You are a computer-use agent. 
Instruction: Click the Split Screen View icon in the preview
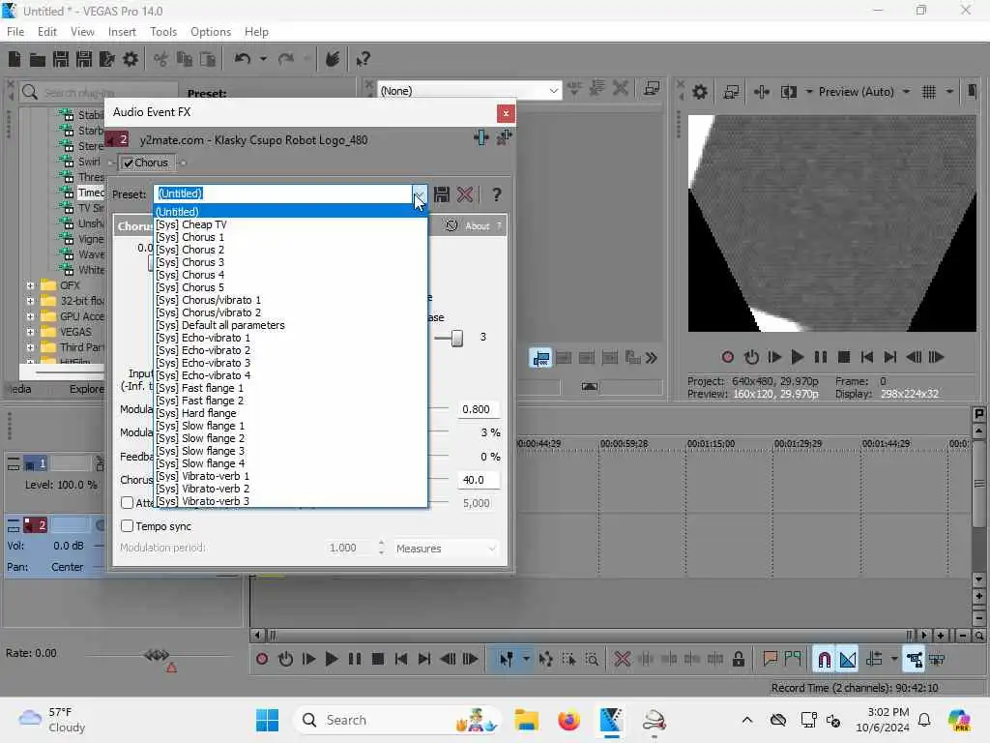coord(789,92)
